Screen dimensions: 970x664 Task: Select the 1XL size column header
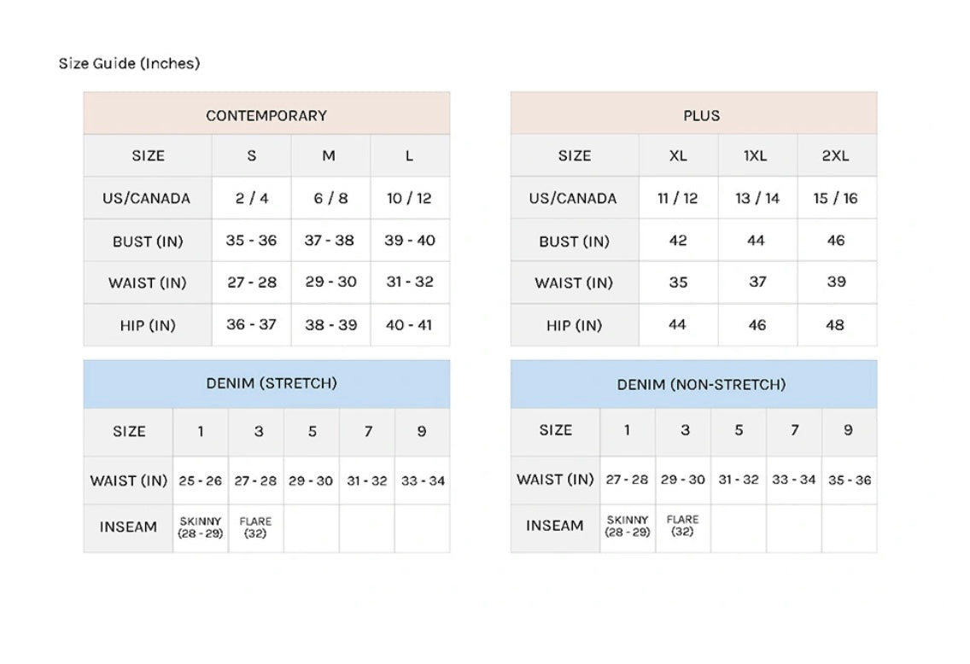(x=756, y=155)
